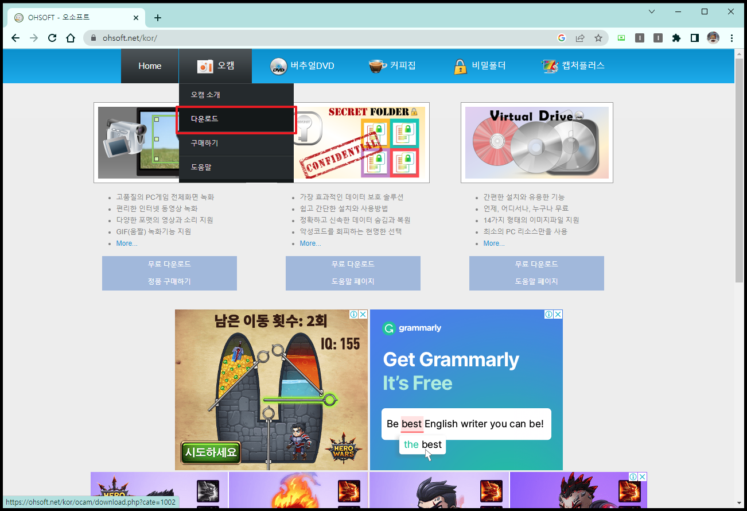Image resolution: width=747 pixels, height=511 pixels.
Task: Open ad info icon on Grammarly ad
Action: [x=549, y=315]
